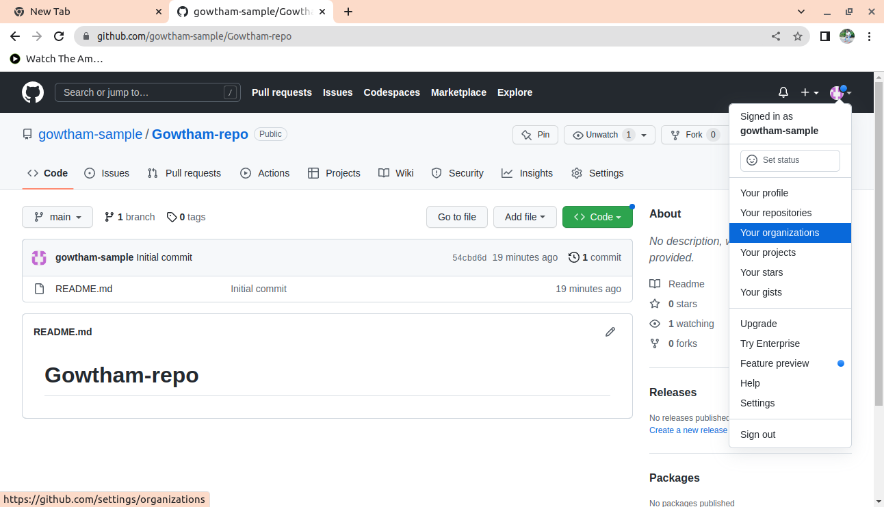
Task: Open the main branch selector
Action: click(57, 217)
